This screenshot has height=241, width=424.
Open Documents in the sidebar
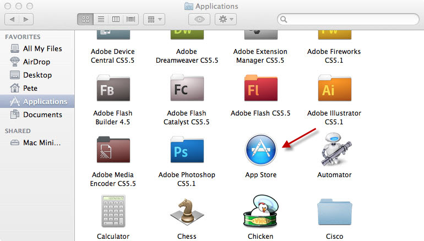37,114
